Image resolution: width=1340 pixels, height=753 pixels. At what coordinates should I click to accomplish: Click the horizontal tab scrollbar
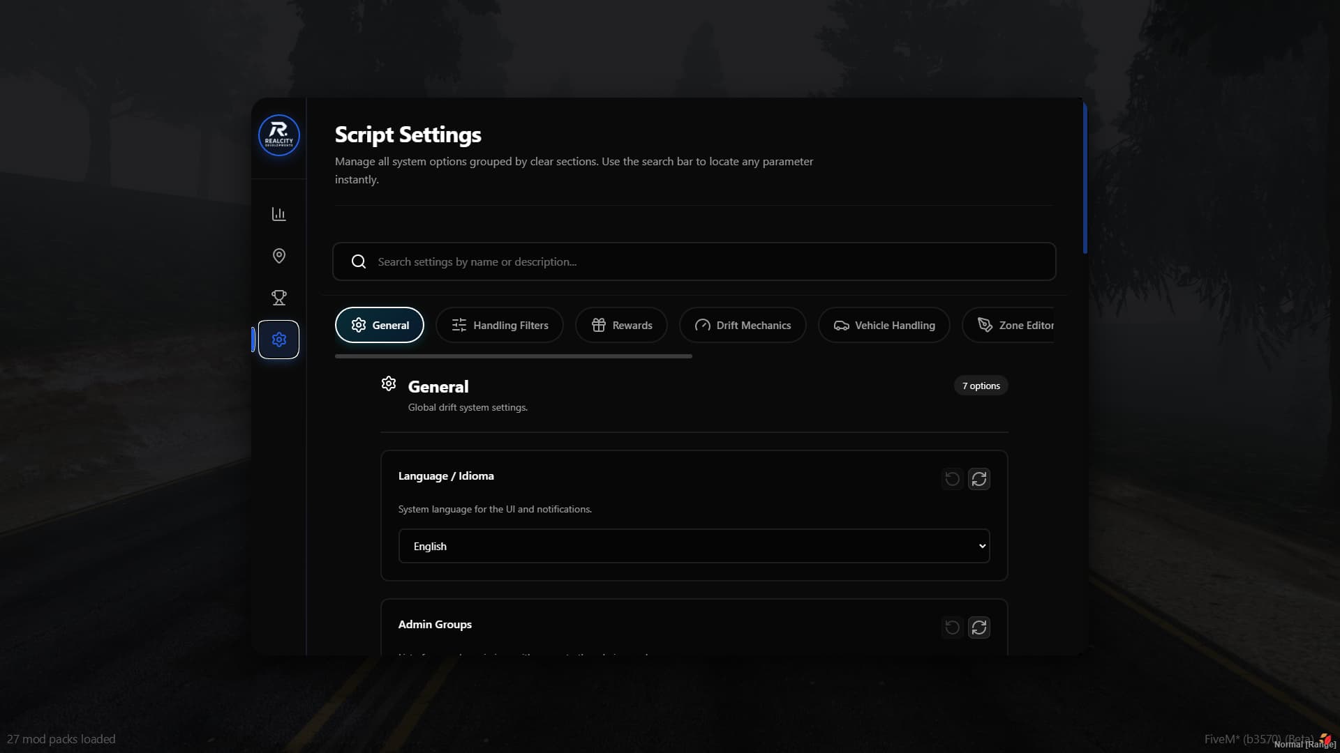[x=514, y=356]
